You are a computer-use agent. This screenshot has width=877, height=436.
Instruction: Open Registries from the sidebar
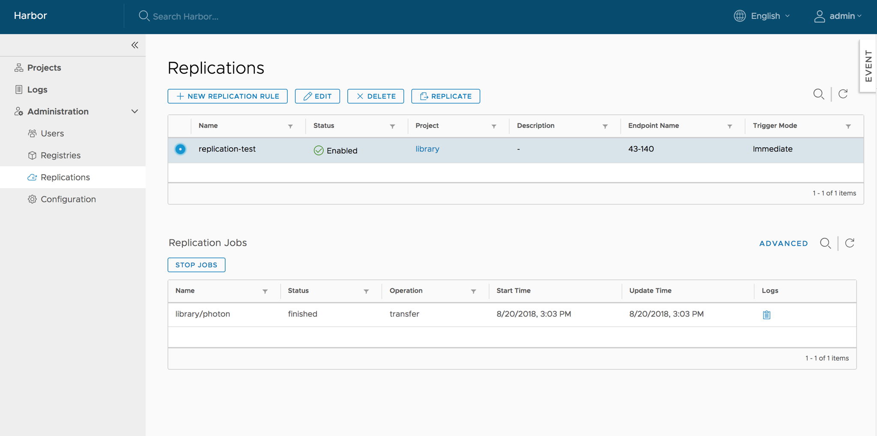(60, 155)
